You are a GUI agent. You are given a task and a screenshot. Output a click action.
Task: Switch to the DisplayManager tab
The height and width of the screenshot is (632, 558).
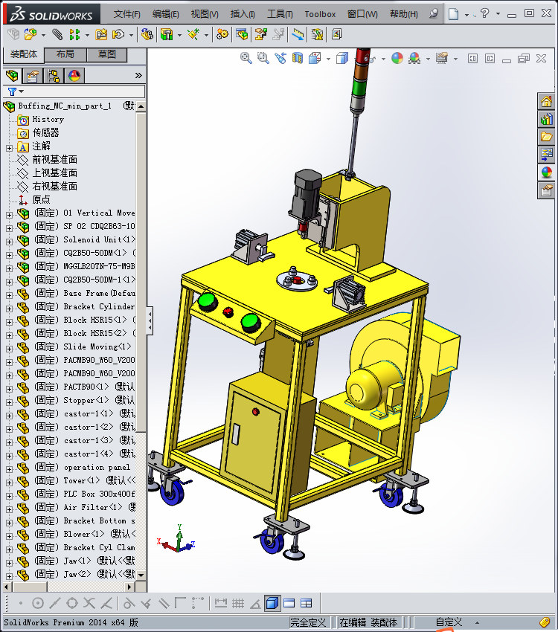pos(74,76)
